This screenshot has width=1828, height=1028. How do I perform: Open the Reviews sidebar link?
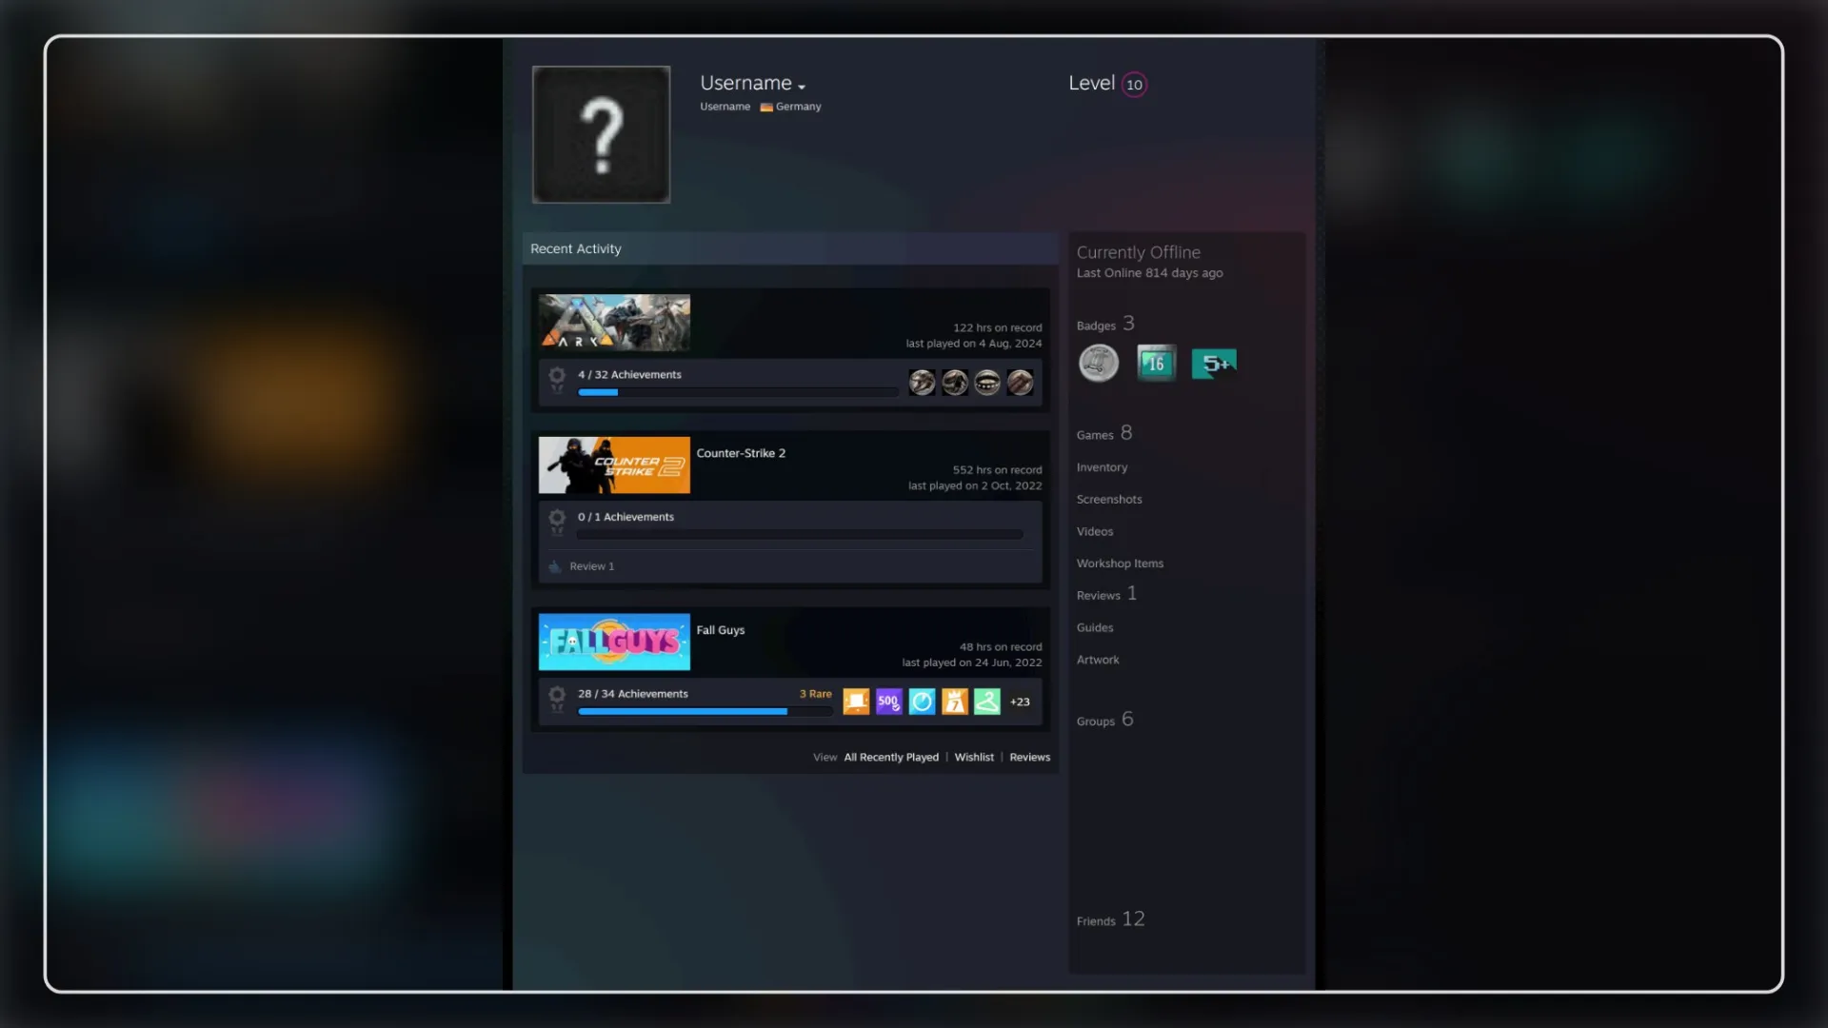pos(1106,595)
